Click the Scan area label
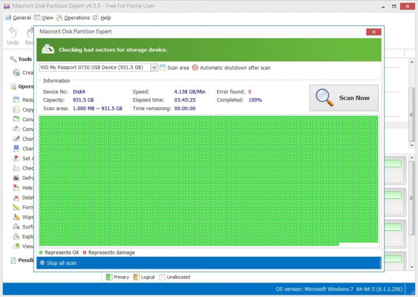This screenshot has height=297, width=418. coord(178,68)
